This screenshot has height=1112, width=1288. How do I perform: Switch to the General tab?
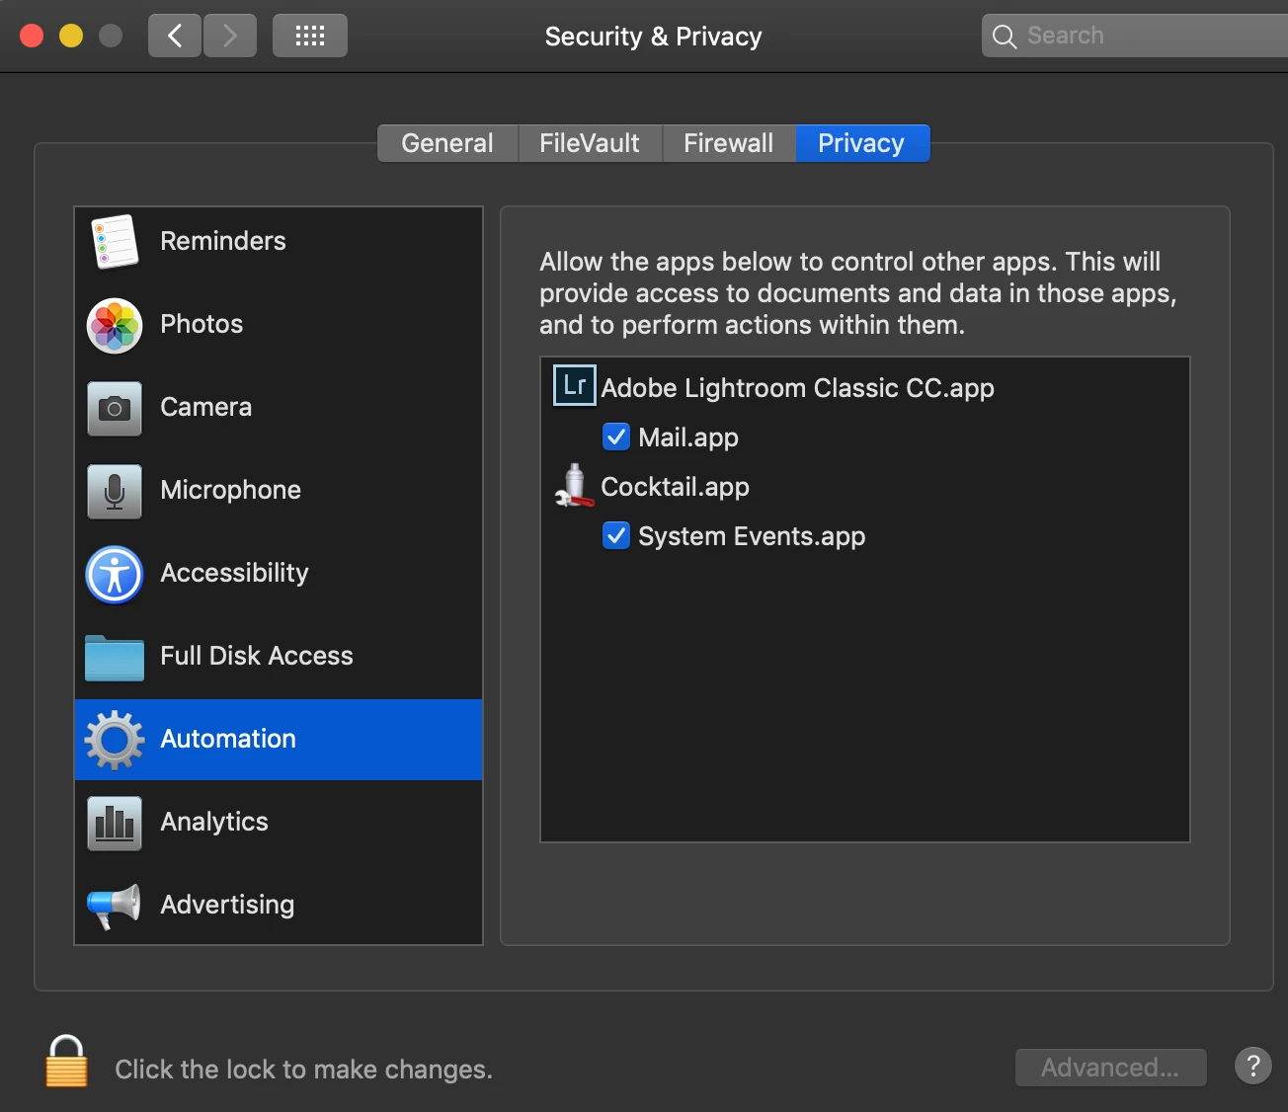click(x=448, y=143)
